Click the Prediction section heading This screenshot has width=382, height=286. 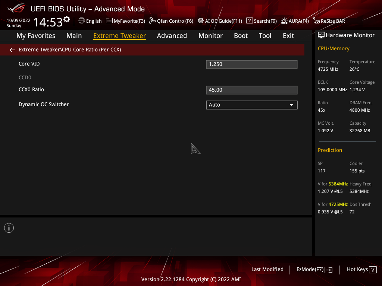[330, 150]
